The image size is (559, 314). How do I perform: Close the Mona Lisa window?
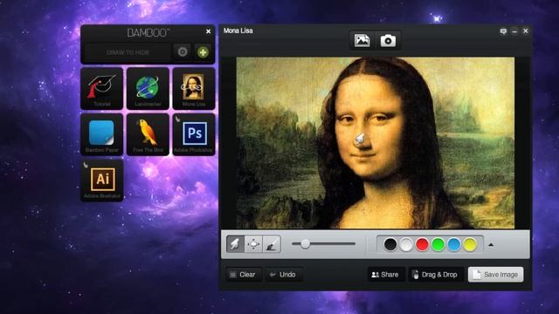tap(526, 31)
